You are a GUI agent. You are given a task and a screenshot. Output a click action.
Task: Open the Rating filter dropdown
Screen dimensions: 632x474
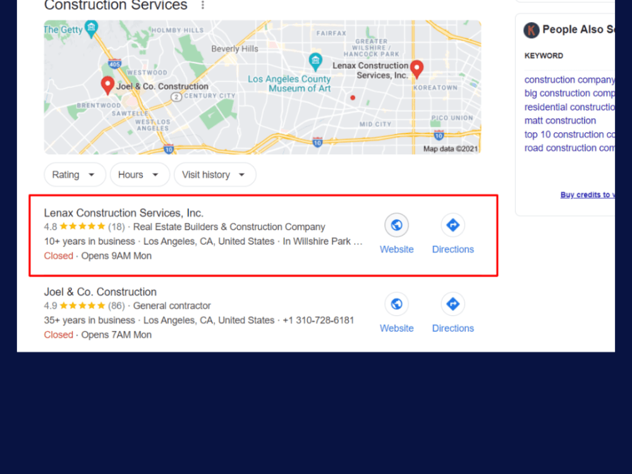(x=75, y=174)
